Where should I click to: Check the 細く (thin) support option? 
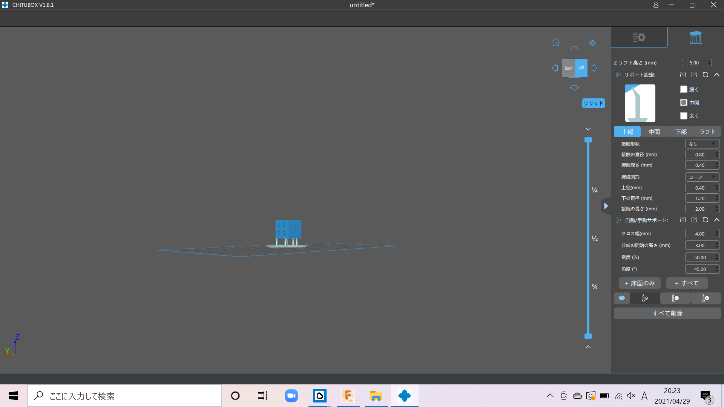click(x=683, y=89)
